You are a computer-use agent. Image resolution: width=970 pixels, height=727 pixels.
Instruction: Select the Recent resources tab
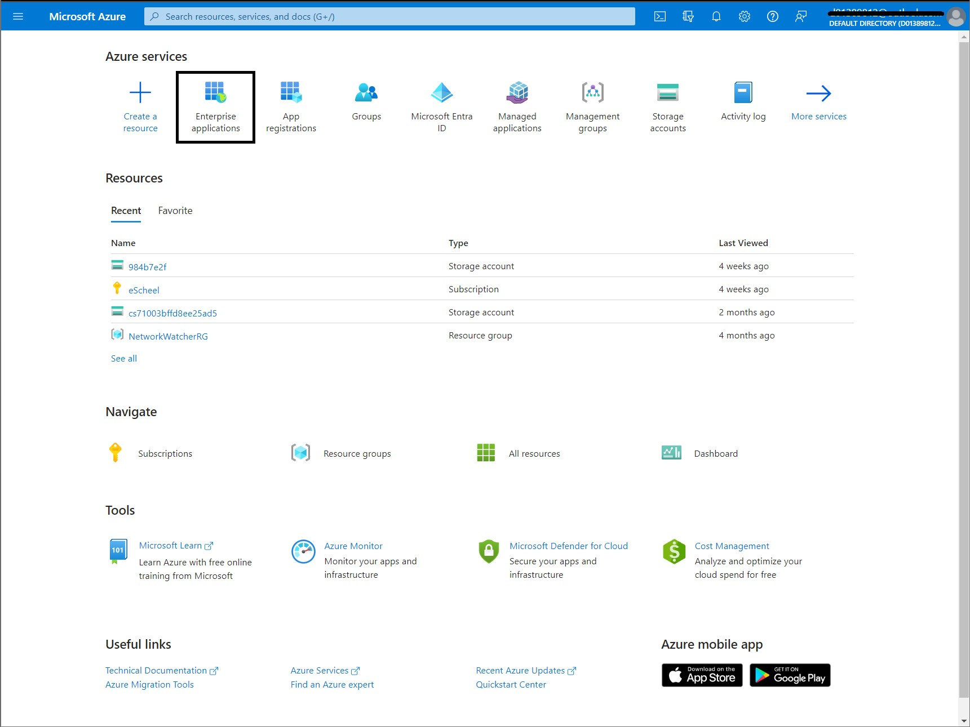(126, 211)
